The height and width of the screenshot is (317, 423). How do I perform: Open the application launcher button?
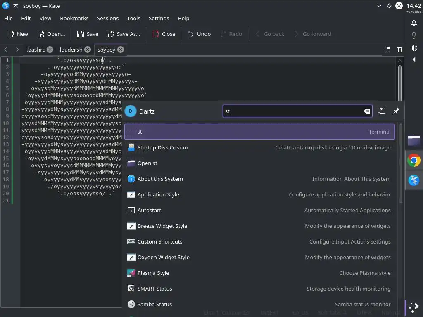[413, 307]
